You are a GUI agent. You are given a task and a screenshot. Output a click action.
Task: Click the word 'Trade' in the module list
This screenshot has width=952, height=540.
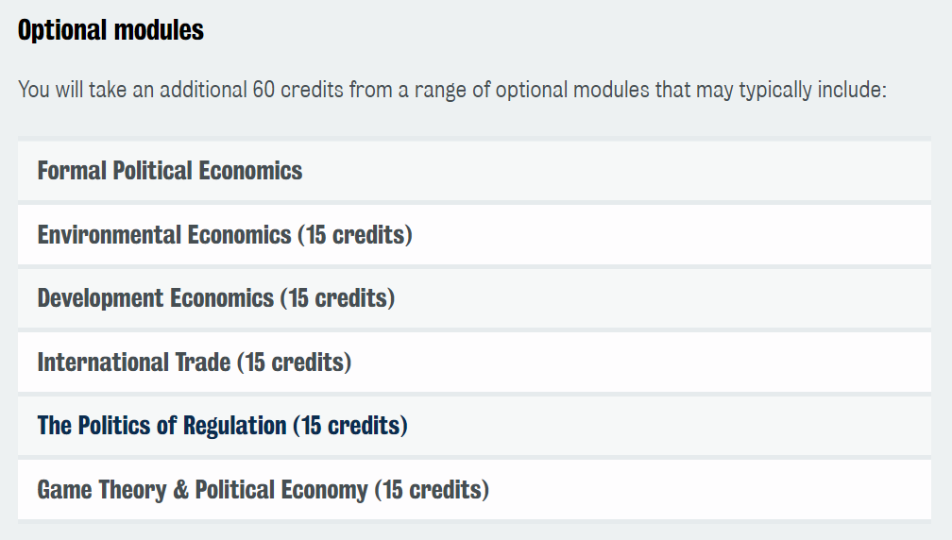pos(203,363)
